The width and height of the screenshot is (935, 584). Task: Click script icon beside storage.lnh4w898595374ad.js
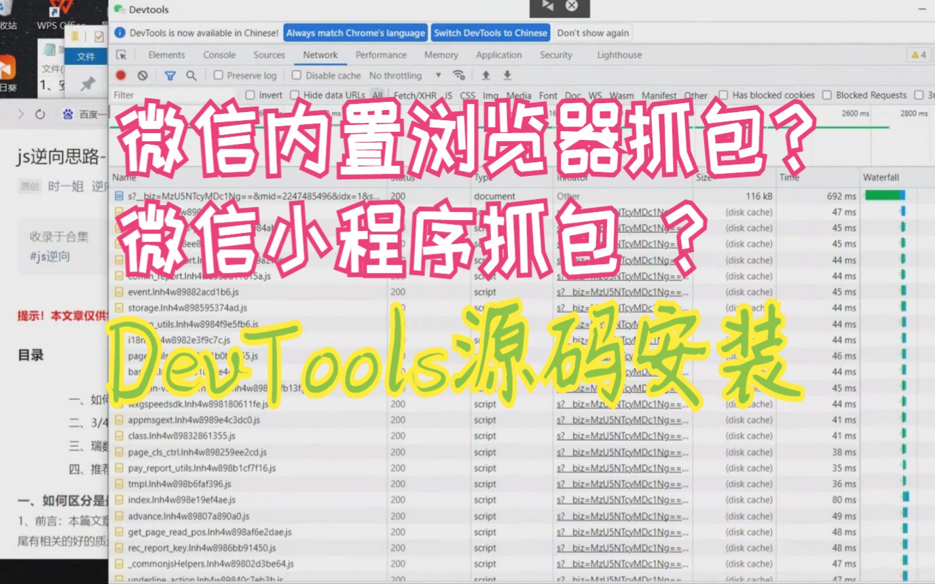[119, 308]
